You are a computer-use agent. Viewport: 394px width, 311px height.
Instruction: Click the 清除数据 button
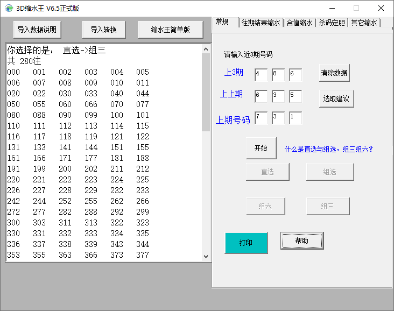pos(334,73)
